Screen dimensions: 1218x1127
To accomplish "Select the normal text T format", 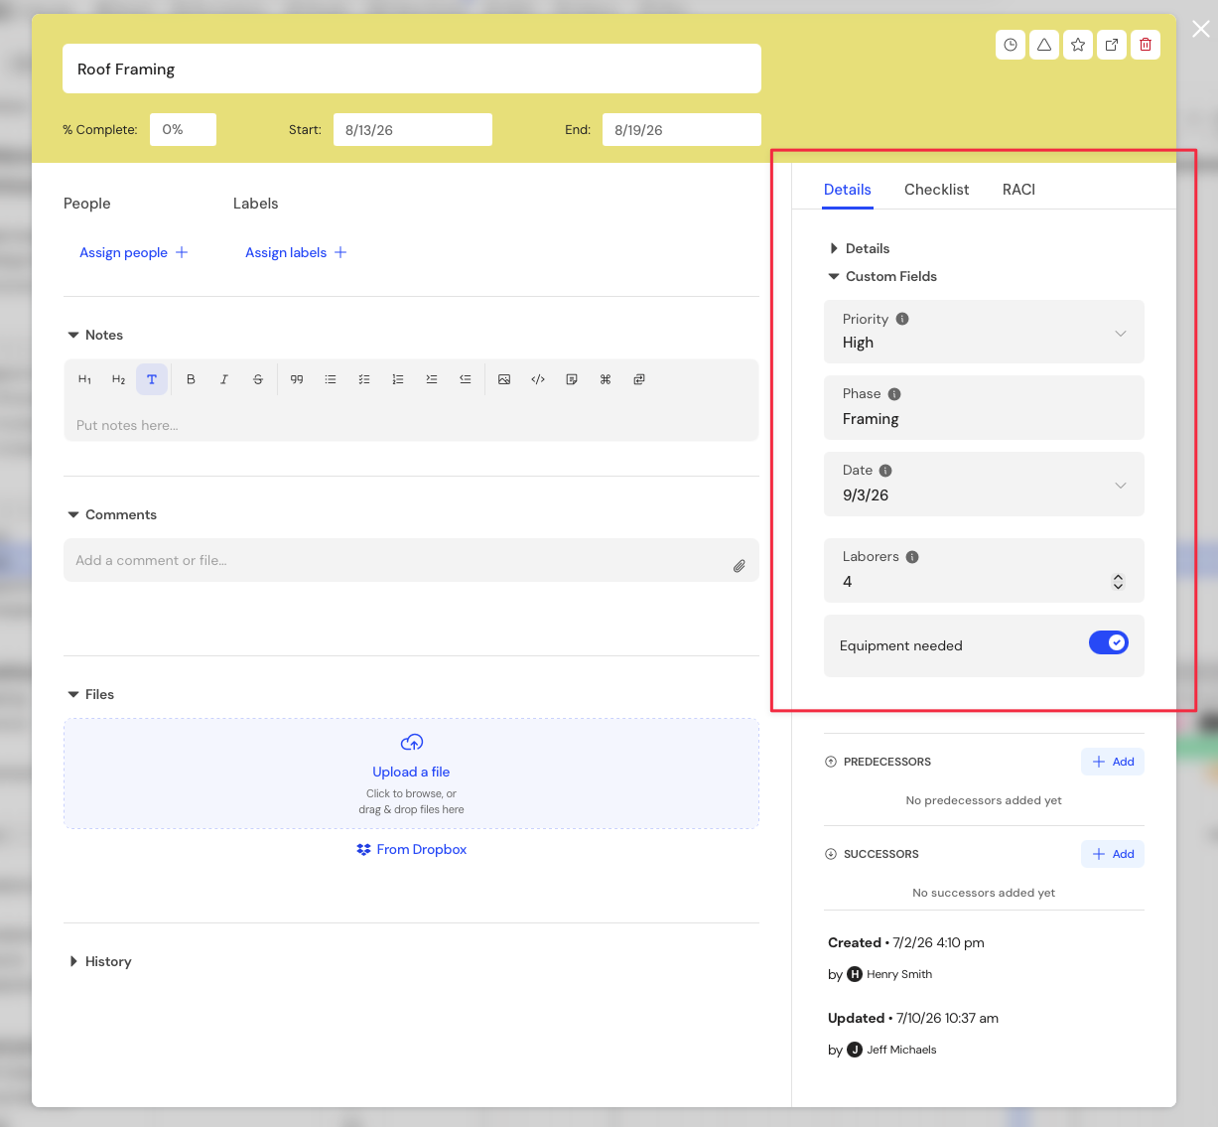I will 152,379.
